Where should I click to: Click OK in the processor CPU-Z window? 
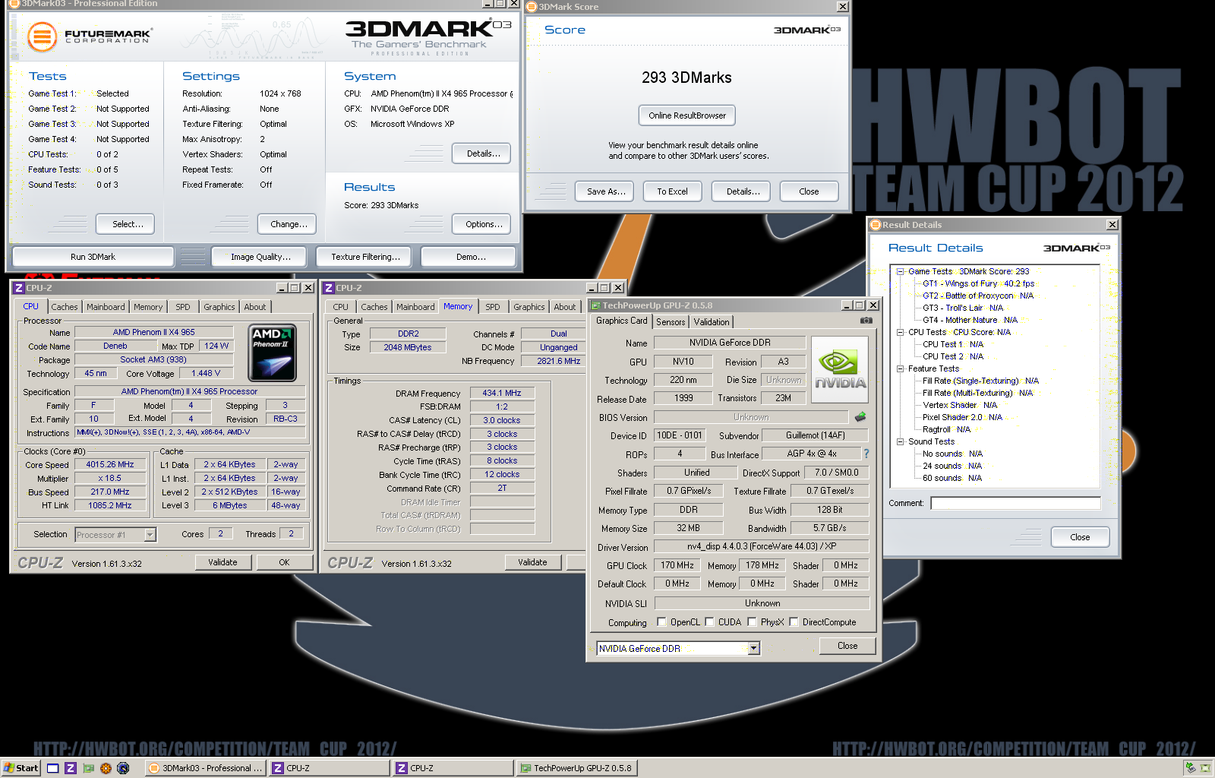(284, 562)
